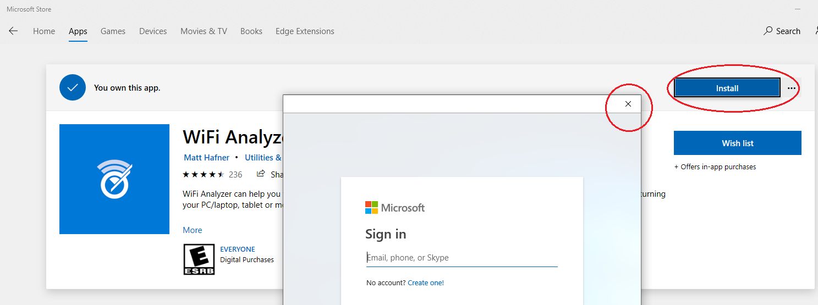Open the more options ellipsis menu
This screenshot has height=305, width=818.
pyautogui.click(x=792, y=88)
